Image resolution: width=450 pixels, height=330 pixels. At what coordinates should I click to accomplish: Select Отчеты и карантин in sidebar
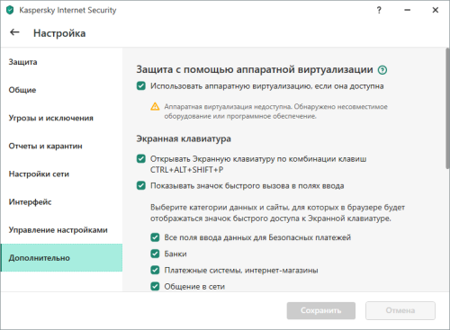pos(61,146)
